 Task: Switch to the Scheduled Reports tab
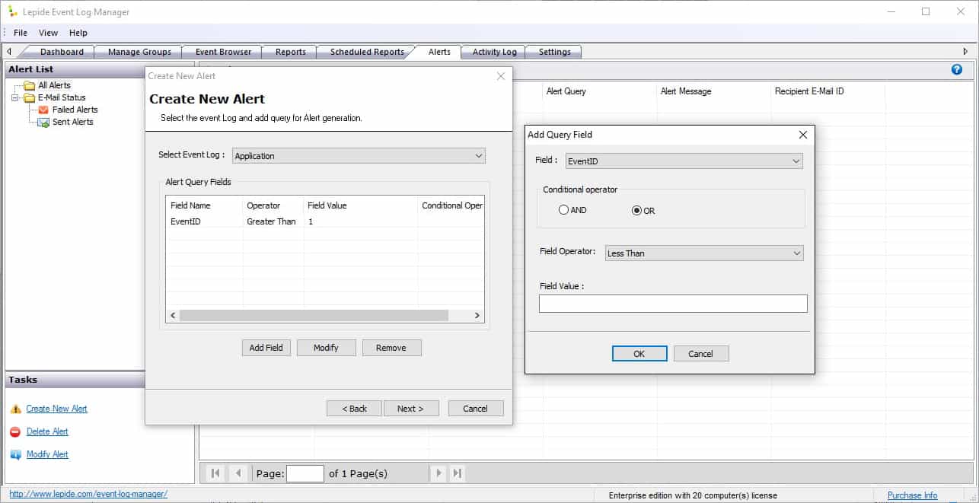pos(367,52)
